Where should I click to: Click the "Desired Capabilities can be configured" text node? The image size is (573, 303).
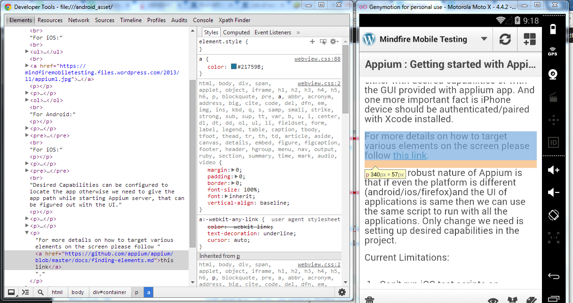[107, 195]
